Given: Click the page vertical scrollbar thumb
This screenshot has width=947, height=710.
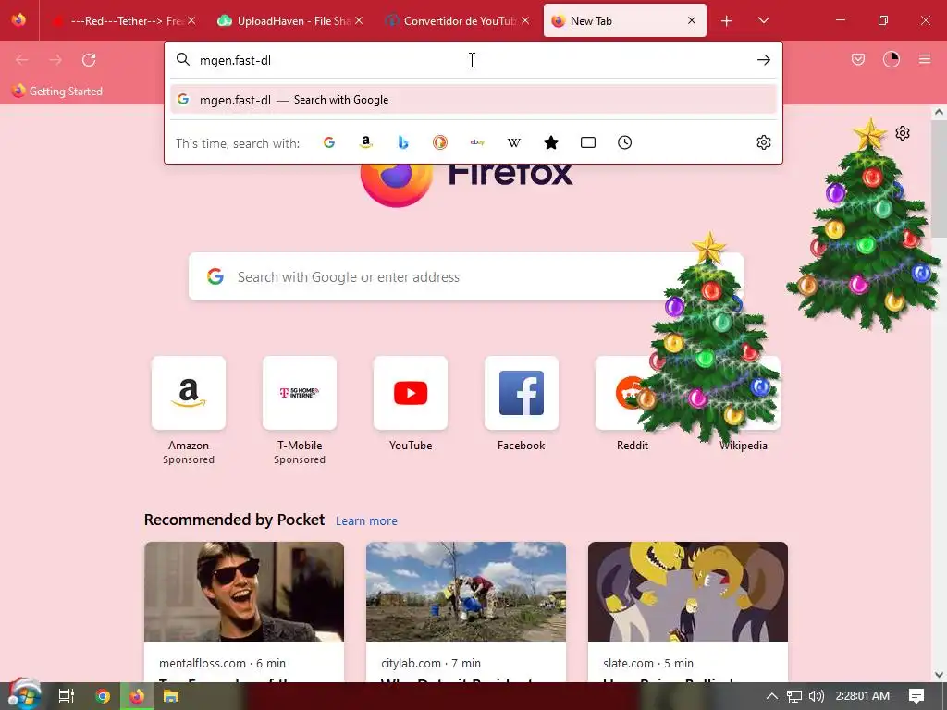Looking at the screenshot, I should click(939, 178).
